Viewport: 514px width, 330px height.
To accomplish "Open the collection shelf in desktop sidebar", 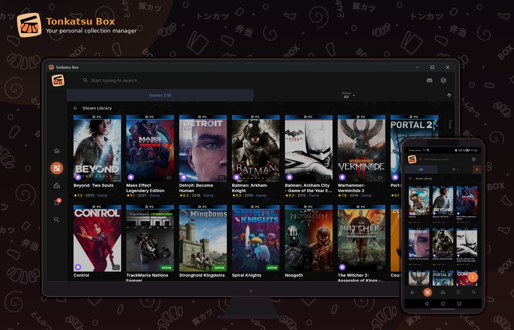I will (x=56, y=168).
